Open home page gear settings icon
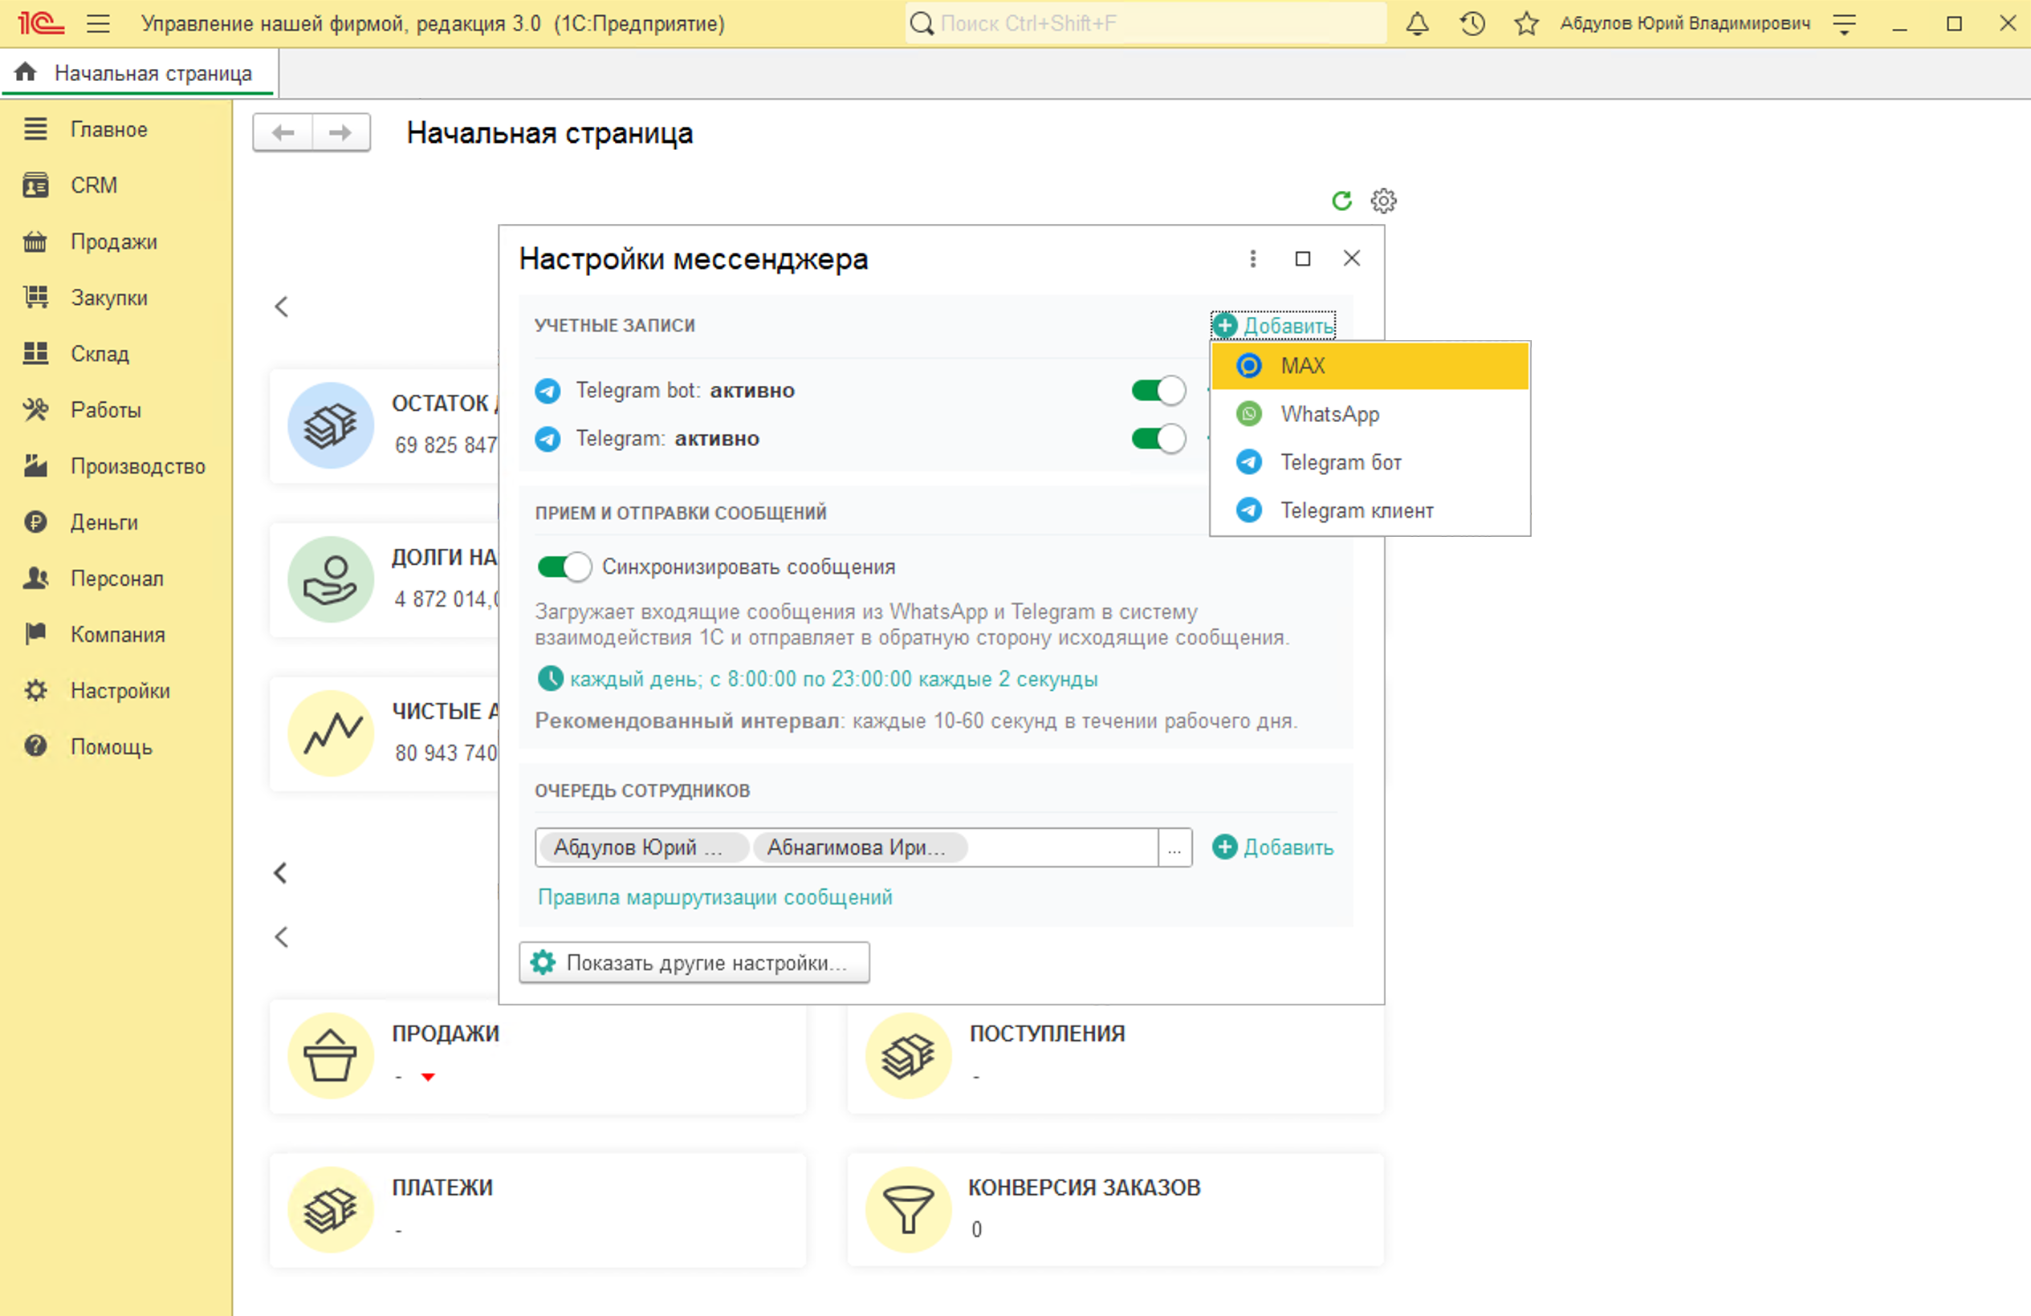This screenshot has height=1316, width=2031. (1383, 201)
